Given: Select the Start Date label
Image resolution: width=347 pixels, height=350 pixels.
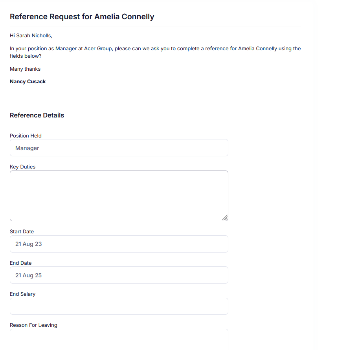Looking at the screenshot, I should (x=22, y=231).
